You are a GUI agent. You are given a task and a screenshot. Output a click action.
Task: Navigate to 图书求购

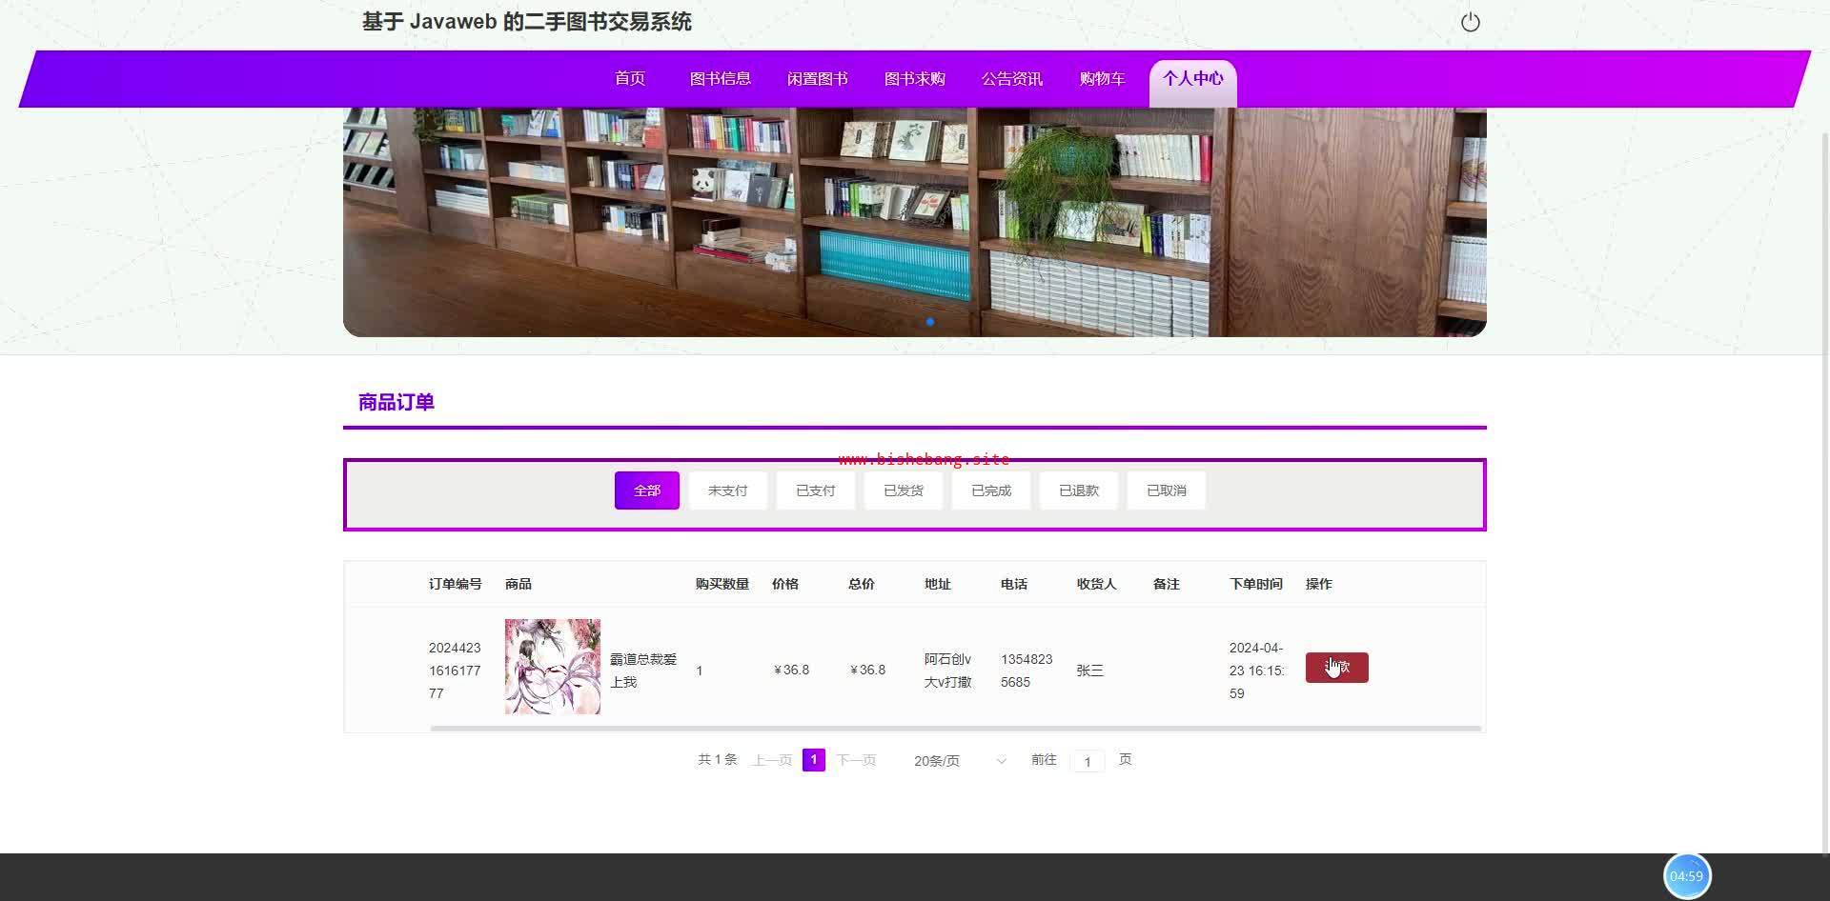pyautogui.click(x=915, y=79)
